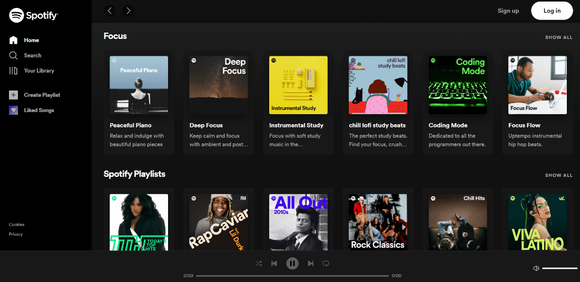Go forward with the right arrow button
Viewport: 580px width, 282px height.
(x=128, y=11)
